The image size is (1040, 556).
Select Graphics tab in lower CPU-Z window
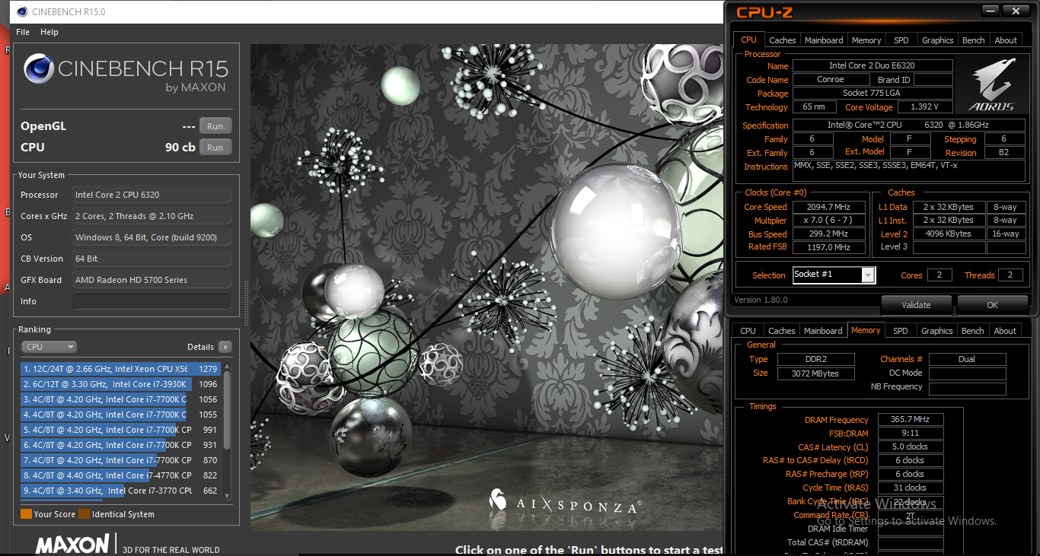coord(936,331)
